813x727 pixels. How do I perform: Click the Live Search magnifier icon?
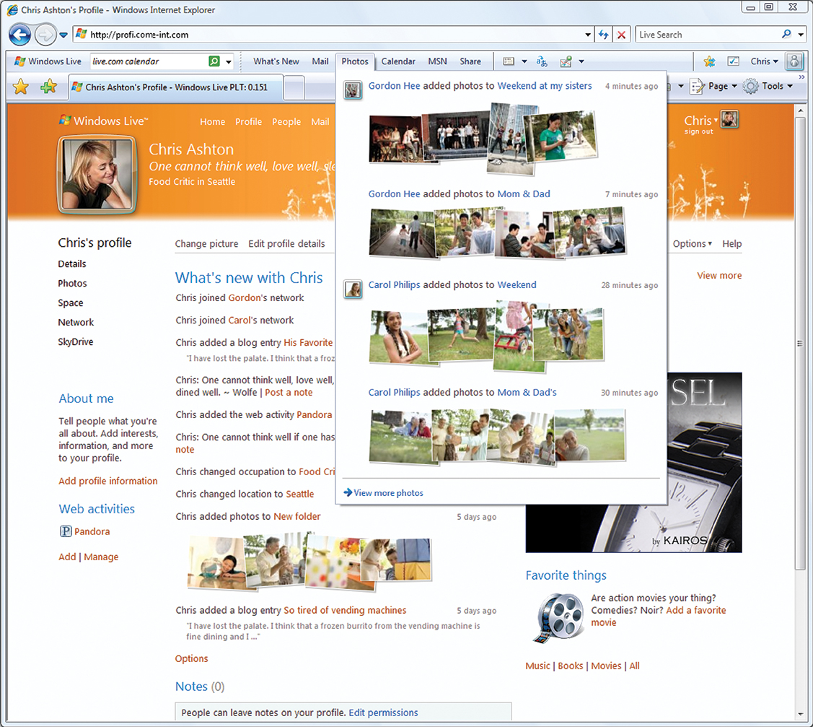(x=786, y=34)
